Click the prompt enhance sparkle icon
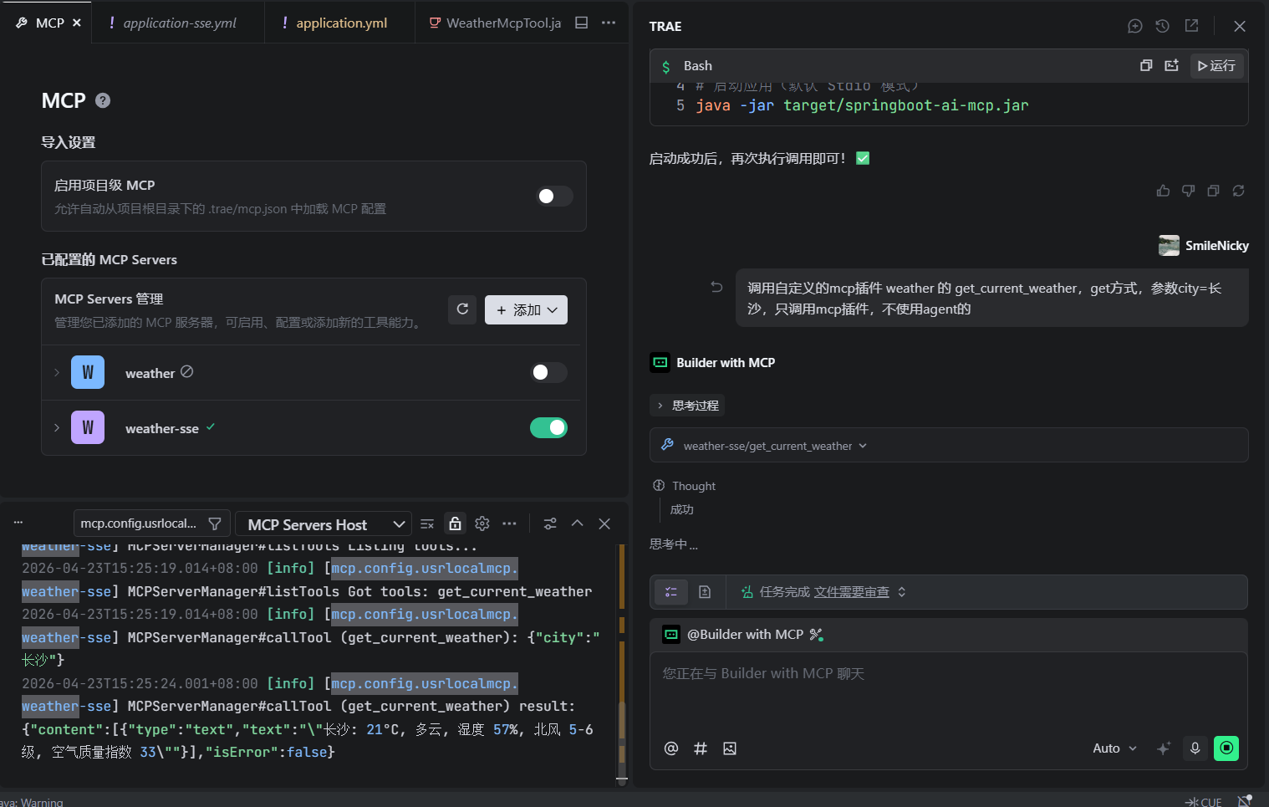This screenshot has width=1269, height=807. (x=1164, y=748)
